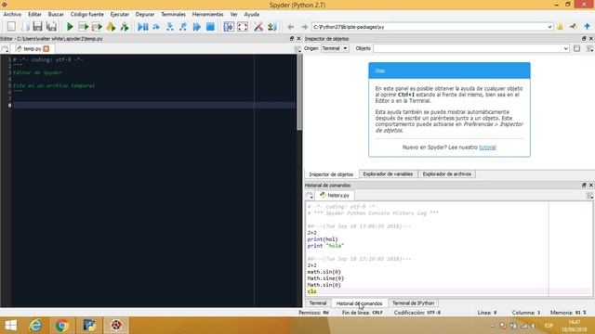Switch to Historial de comandos tab

click(x=359, y=303)
